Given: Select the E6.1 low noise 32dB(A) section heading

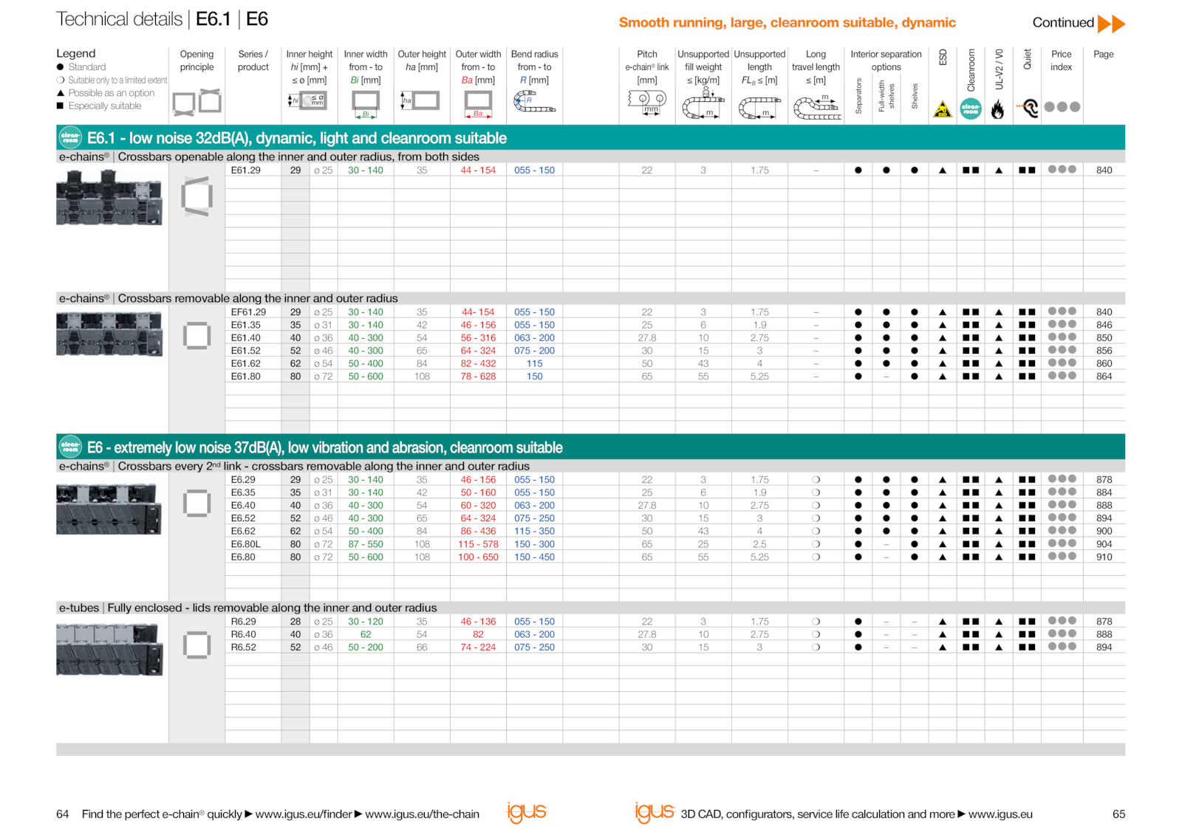Looking at the screenshot, I should click(296, 138).
